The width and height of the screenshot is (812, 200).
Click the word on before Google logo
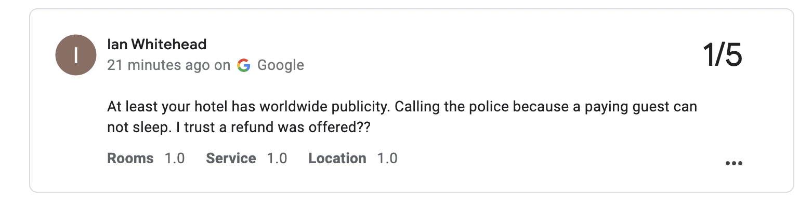[x=222, y=66]
